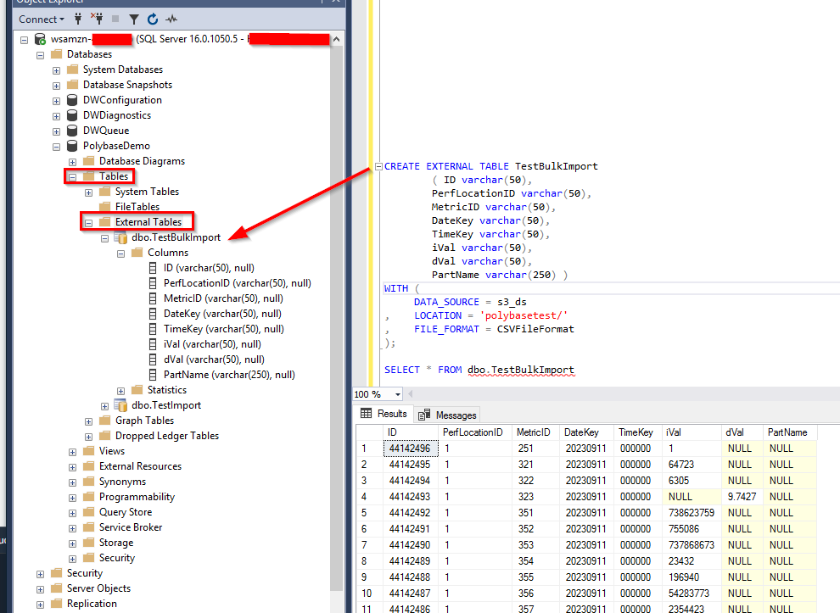Click the grayed Stop icon in toolbar

point(115,19)
